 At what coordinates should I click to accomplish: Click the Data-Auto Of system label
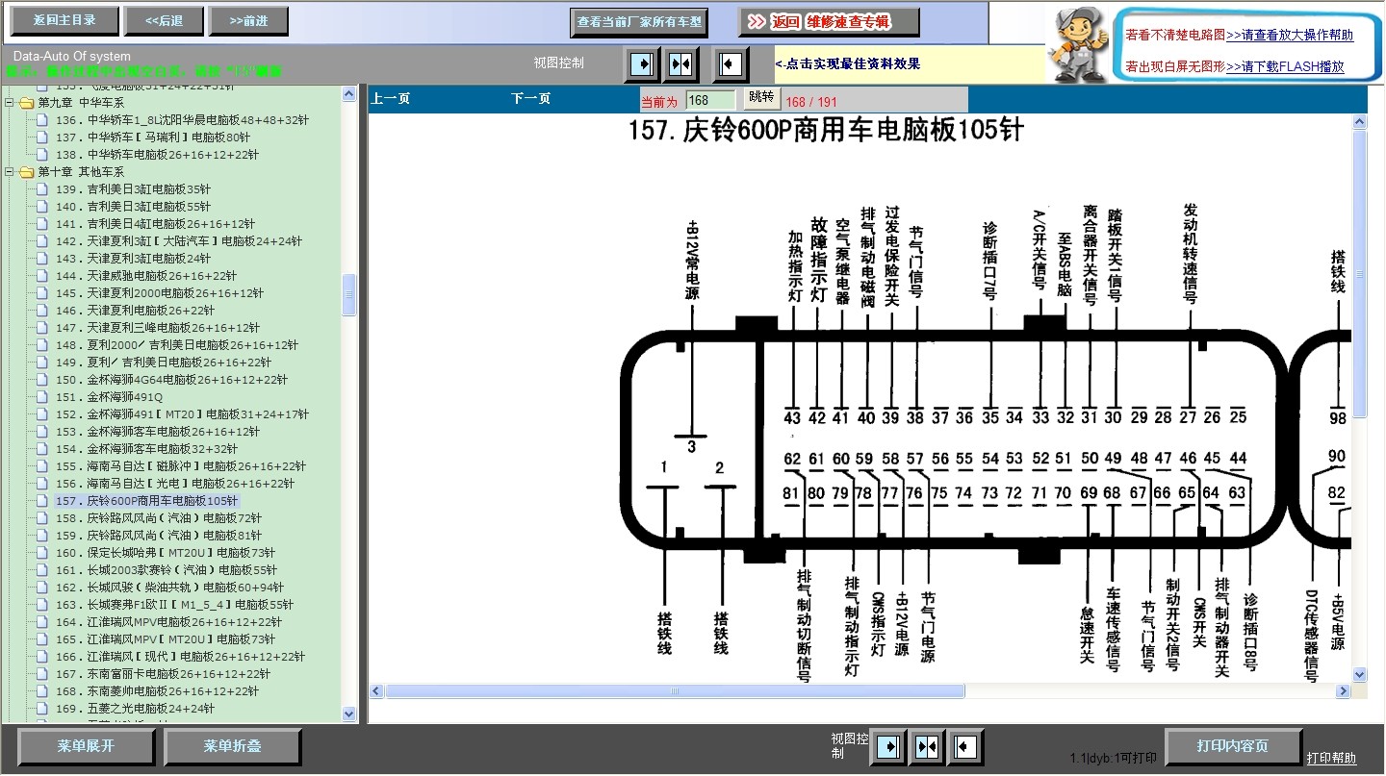tap(72, 57)
